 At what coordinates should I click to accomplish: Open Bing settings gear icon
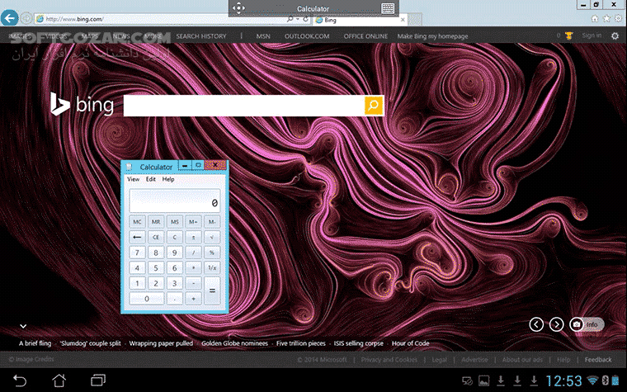(615, 36)
